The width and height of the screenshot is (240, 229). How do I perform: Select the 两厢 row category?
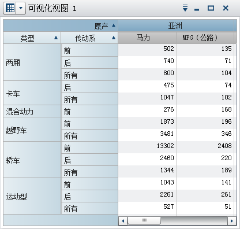[x=32, y=62]
